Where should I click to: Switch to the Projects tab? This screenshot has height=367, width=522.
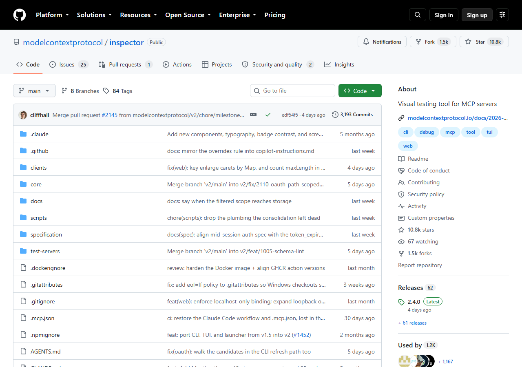coord(217,64)
